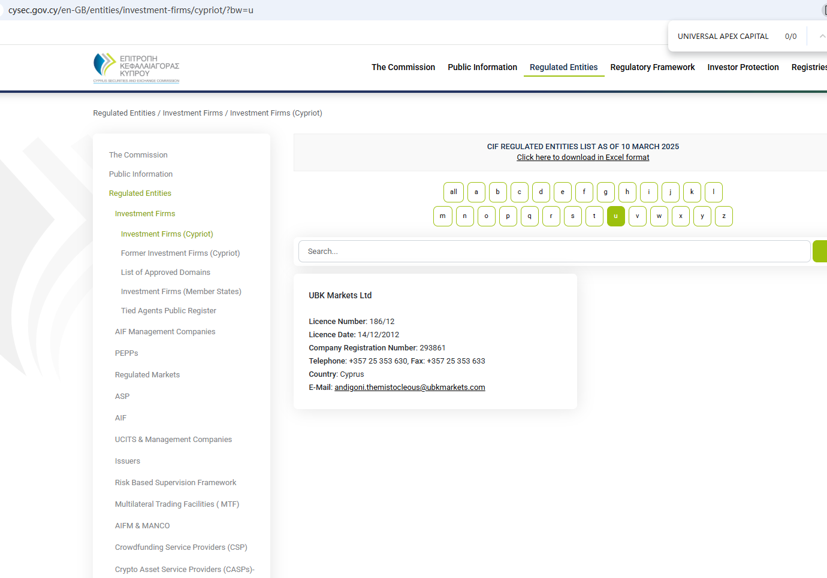
Task: Filter firms by letter x
Action: [681, 216]
